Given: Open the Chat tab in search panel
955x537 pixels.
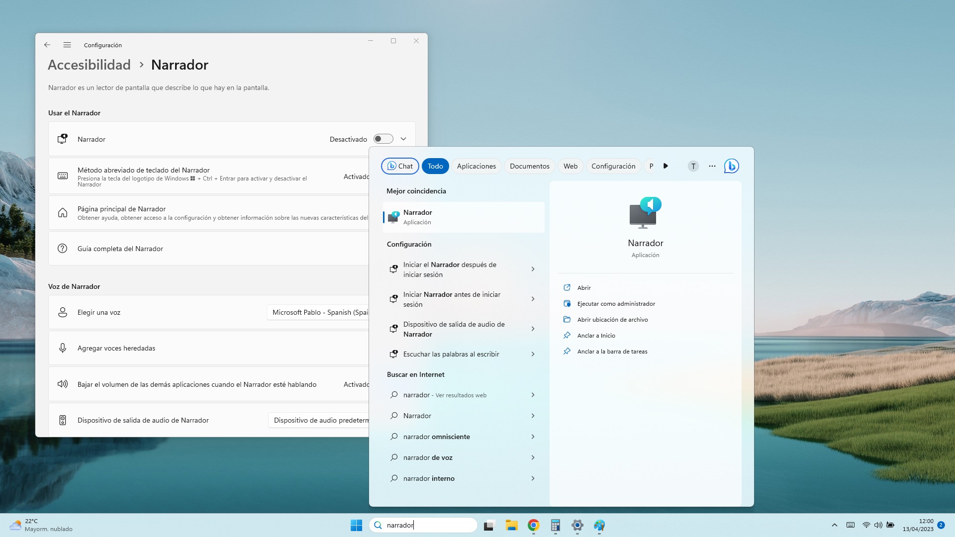Looking at the screenshot, I should pos(400,166).
